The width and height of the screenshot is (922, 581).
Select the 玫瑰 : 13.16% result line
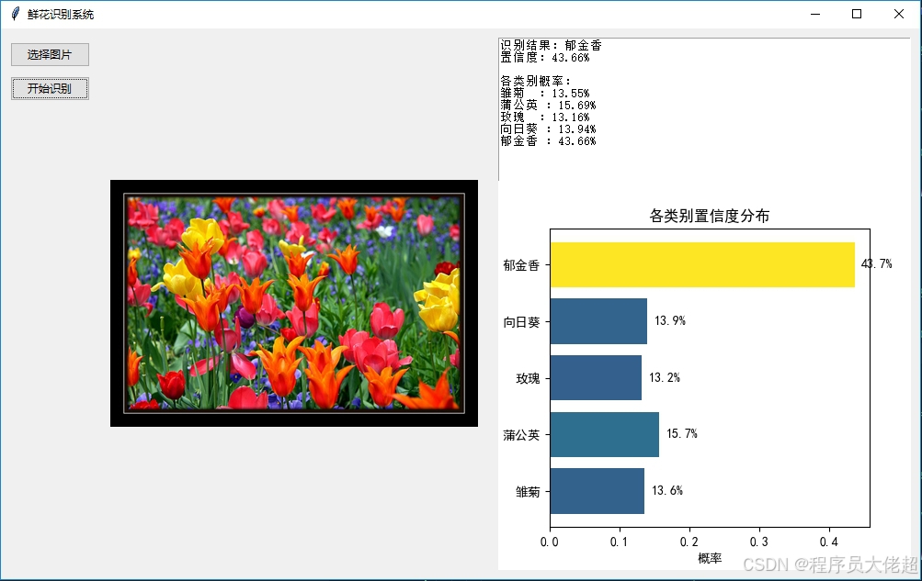pyautogui.click(x=545, y=117)
